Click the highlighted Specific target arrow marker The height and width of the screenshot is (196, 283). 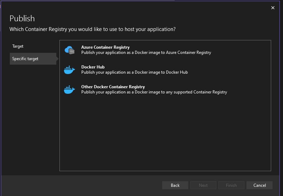click(x=56, y=59)
